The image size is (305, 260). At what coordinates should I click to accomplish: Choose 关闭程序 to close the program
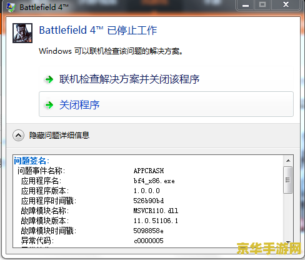[x=166, y=104]
